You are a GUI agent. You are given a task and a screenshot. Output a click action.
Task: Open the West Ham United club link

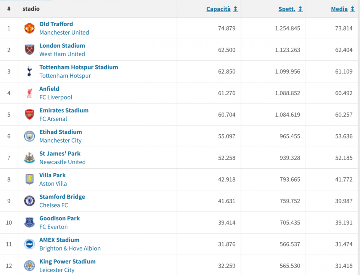click(x=62, y=54)
